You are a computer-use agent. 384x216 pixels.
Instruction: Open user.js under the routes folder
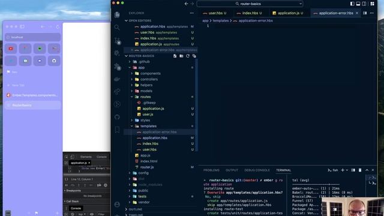(148, 115)
